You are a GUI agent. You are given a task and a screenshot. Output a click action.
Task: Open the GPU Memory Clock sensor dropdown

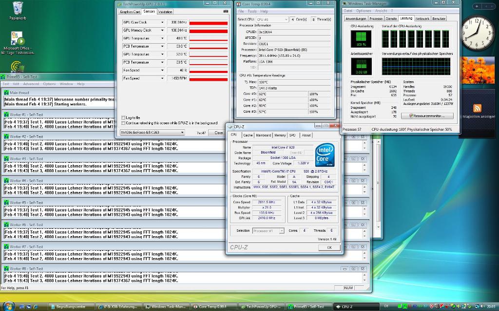[x=162, y=30]
